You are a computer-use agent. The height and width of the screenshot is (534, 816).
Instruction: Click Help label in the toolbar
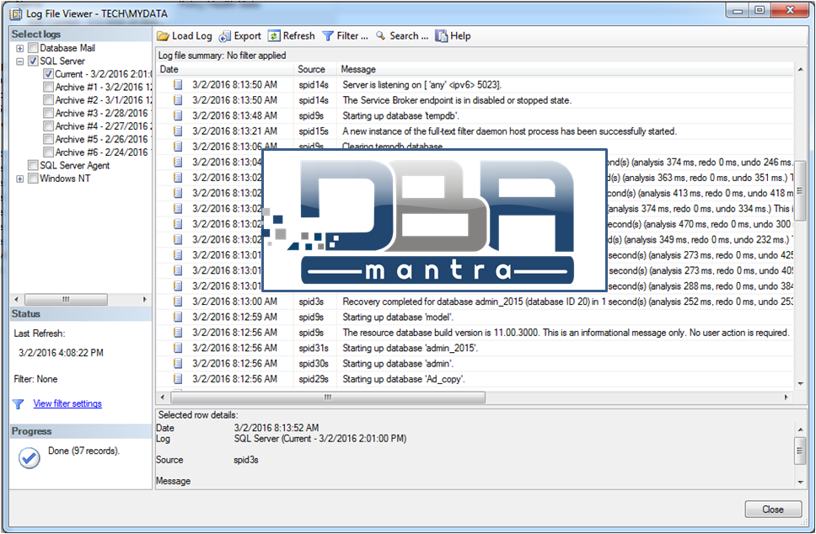460,36
